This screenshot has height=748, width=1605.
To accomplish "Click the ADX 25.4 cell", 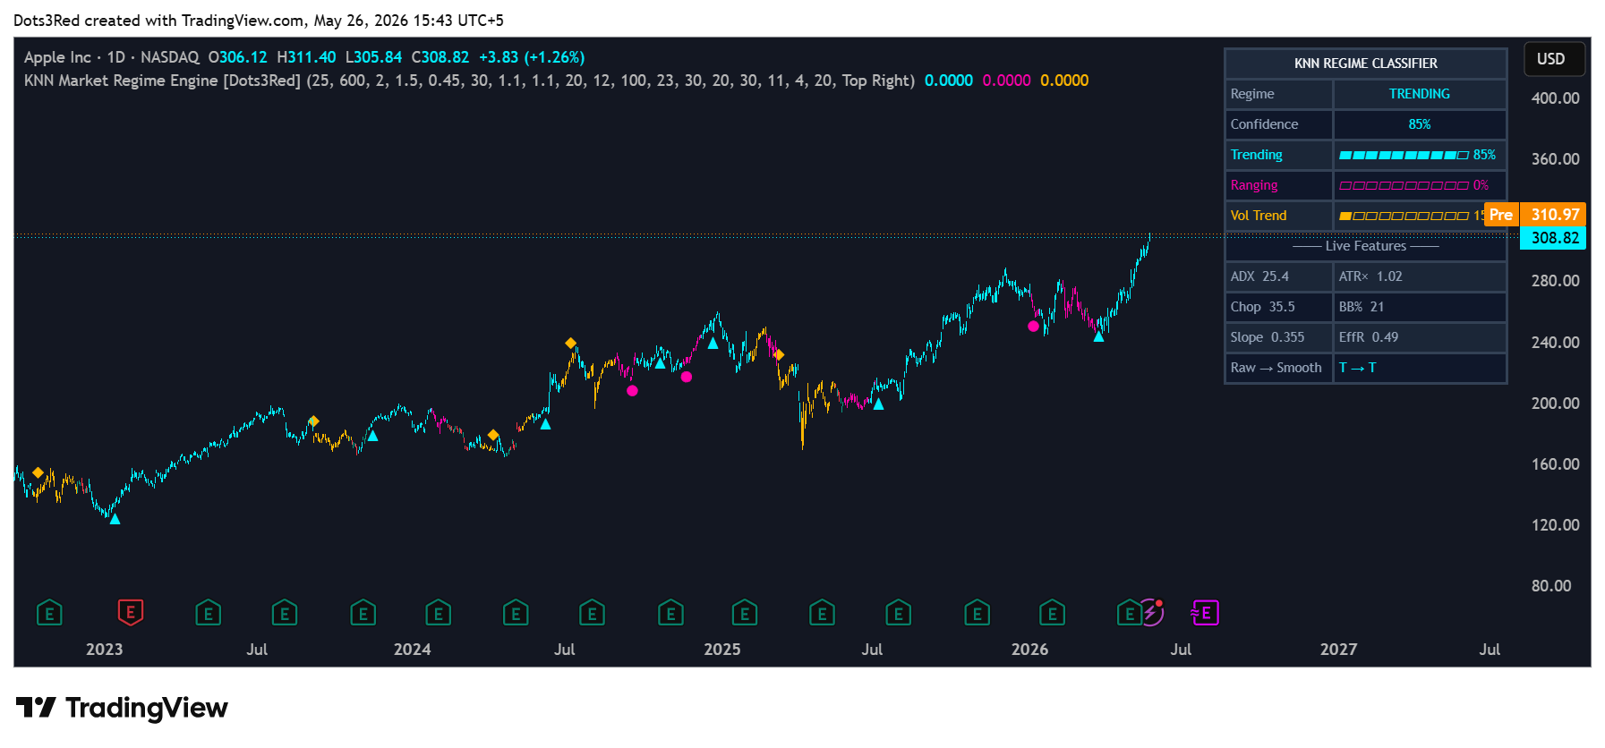I will (1278, 276).
